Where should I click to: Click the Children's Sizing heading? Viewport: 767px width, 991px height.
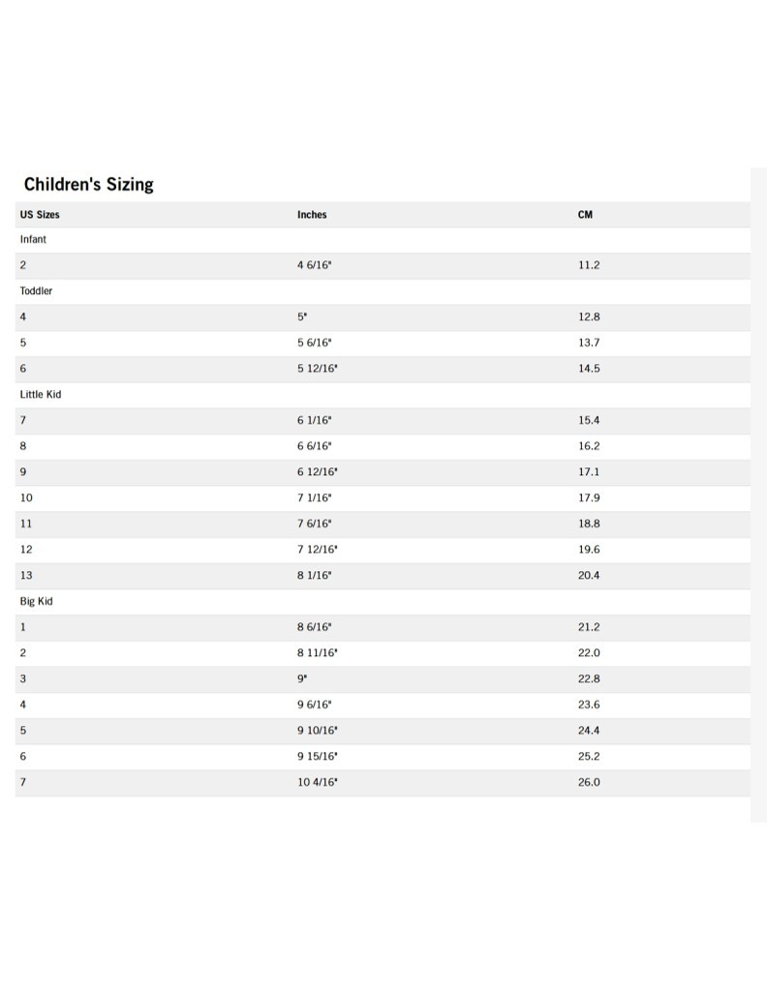pos(89,184)
